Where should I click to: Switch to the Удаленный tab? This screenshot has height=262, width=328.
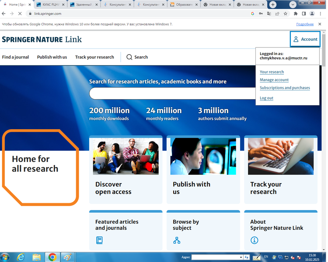point(84,5)
